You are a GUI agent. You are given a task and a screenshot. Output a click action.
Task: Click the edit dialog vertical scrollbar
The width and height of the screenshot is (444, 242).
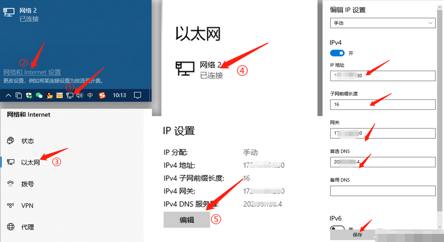(440, 110)
